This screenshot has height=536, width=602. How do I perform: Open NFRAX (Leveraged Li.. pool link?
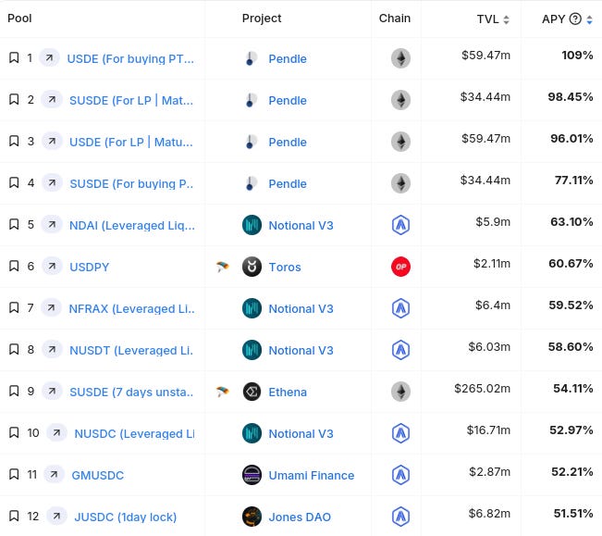coord(131,308)
